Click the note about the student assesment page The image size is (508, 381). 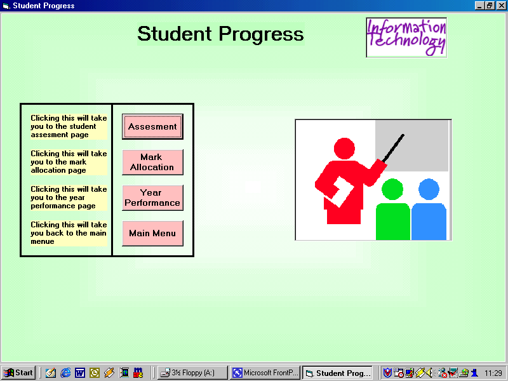click(69, 126)
